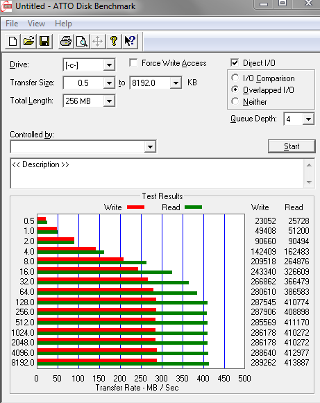The width and height of the screenshot is (320, 403).
Task: Click the New document toolbar icon
Action: tap(13, 41)
